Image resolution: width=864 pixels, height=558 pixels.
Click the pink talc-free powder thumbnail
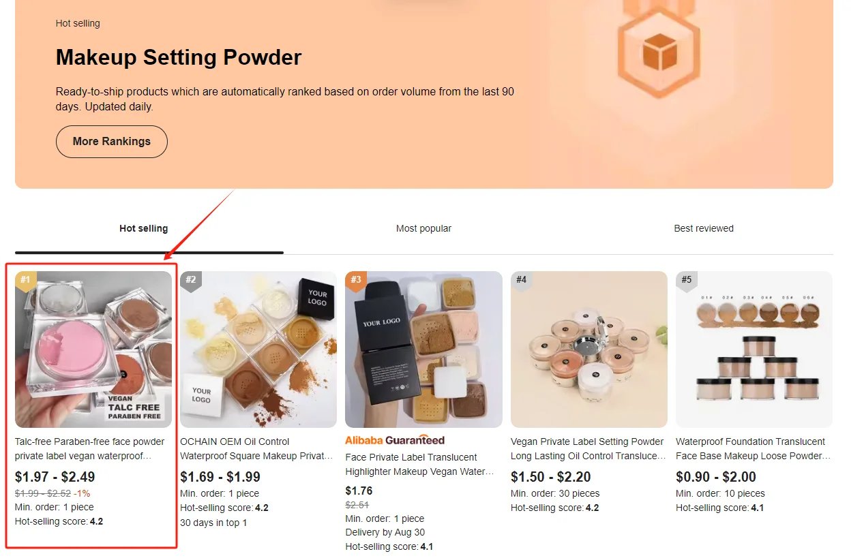point(93,350)
